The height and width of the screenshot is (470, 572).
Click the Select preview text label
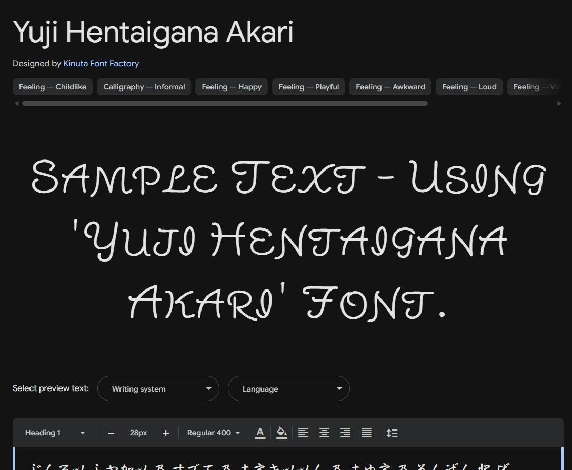click(x=51, y=388)
